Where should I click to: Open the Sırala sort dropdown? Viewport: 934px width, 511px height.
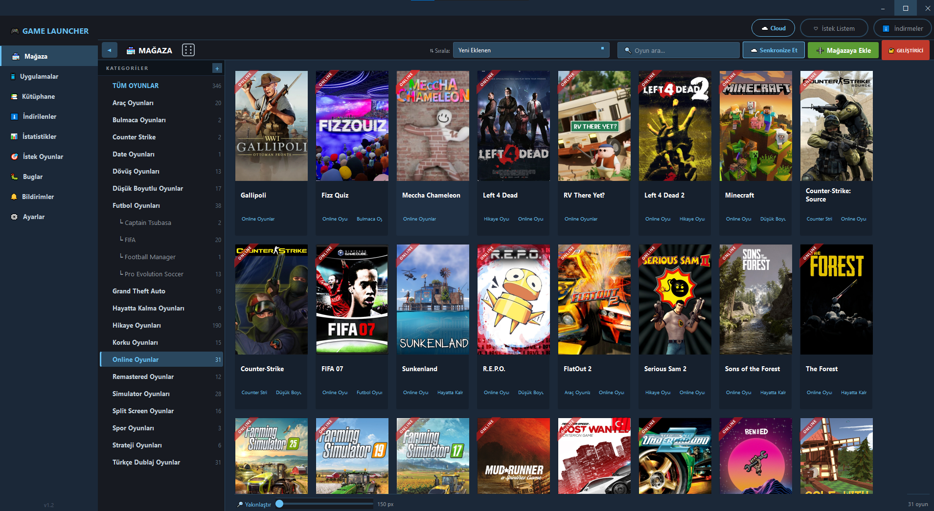(x=531, y=50)
